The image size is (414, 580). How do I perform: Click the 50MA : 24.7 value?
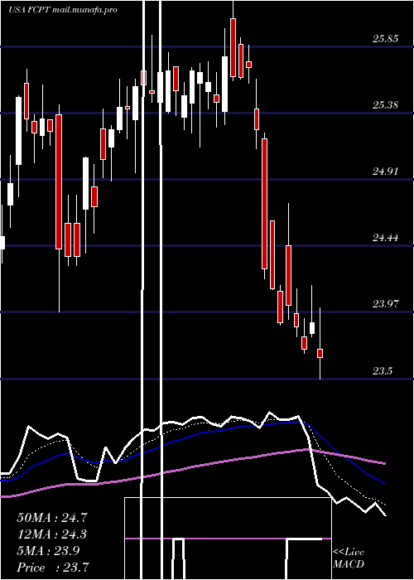click(53, 518)
